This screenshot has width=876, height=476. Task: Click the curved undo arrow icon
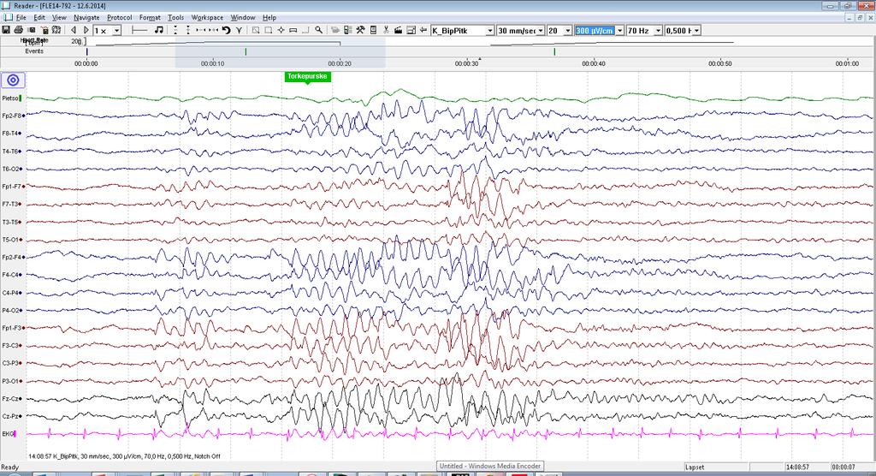point(226,30)
